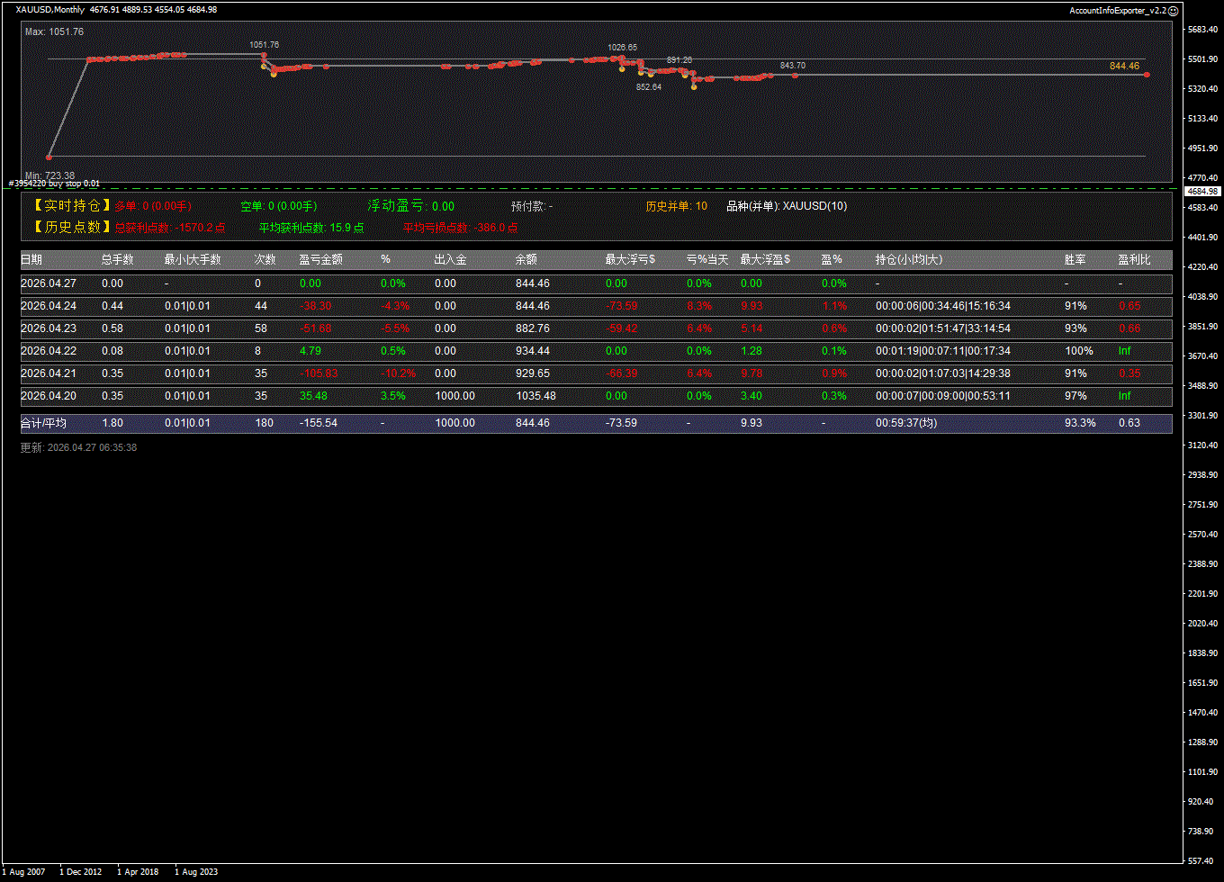Click the 日期 column header
The width and height of the screenshot is (1224, 882).
(31, 259)
